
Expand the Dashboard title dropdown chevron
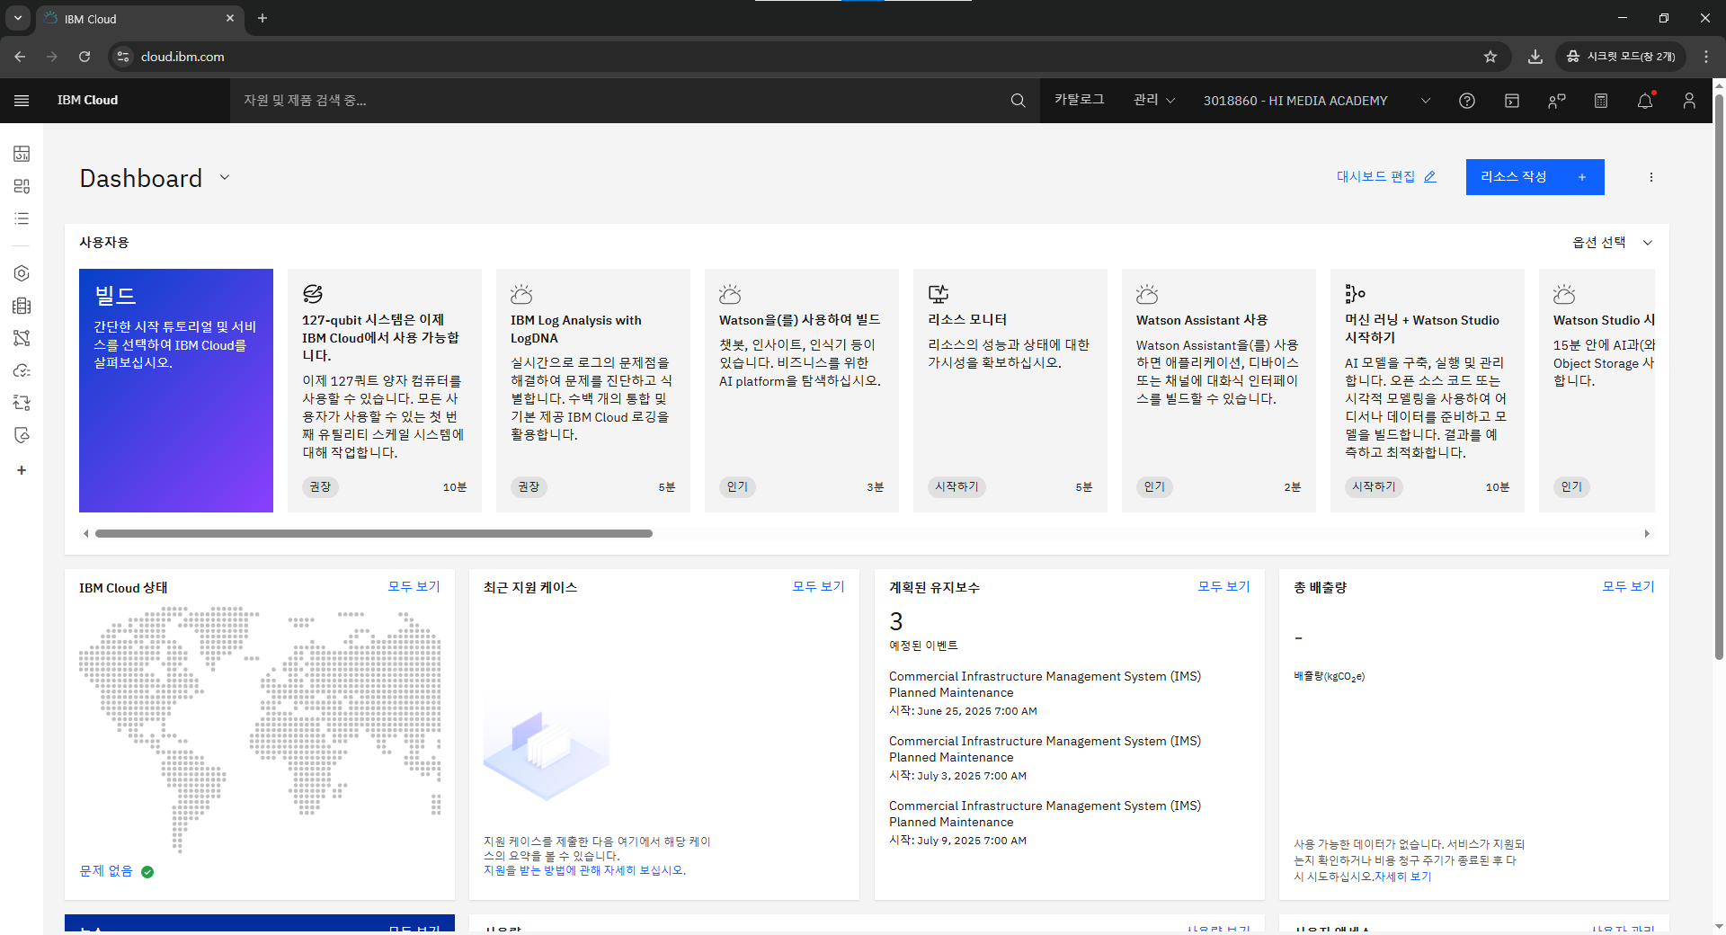[x=225, y=177]
